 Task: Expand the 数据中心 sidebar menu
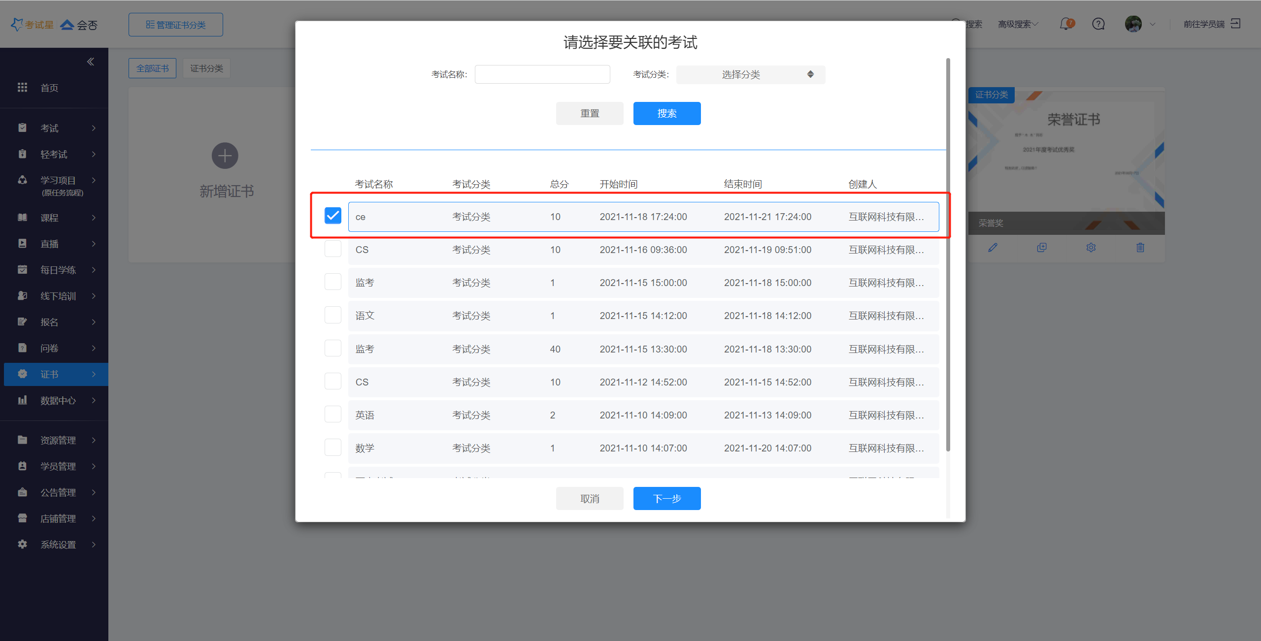click(x=58, y=400)
